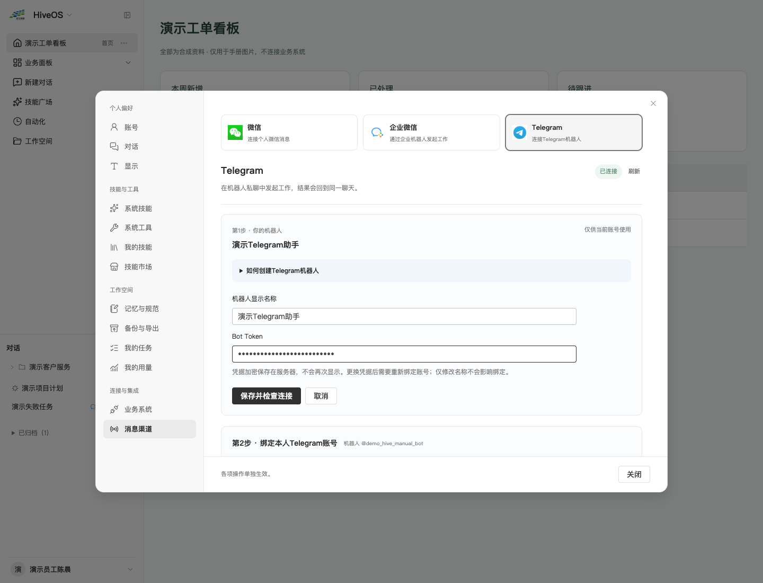Open the 演示员工陈晨 user menu

(72, 569)
